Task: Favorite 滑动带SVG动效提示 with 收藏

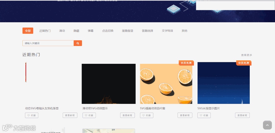Action: tap(89, 115)
